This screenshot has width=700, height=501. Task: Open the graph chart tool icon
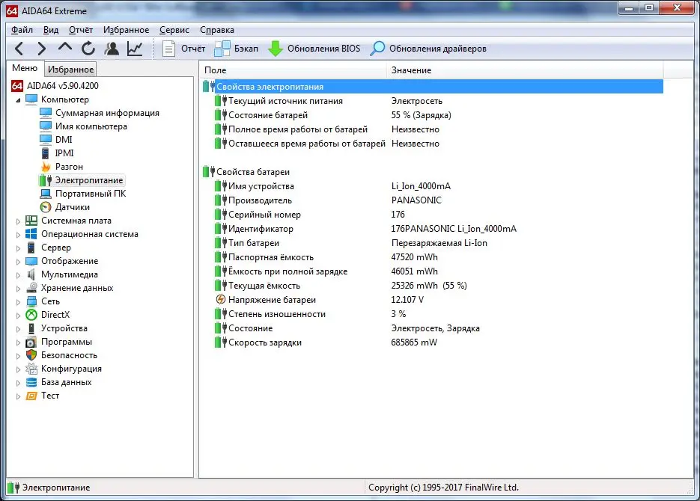tap(134, 48)
